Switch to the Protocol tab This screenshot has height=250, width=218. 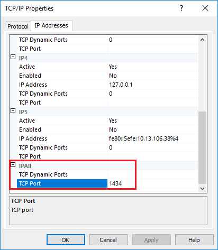(18, 26)
